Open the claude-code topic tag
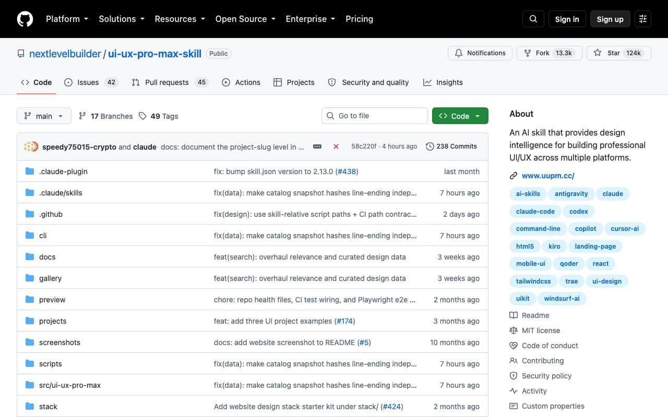This screenshot has height=417, width=668. 535,211
